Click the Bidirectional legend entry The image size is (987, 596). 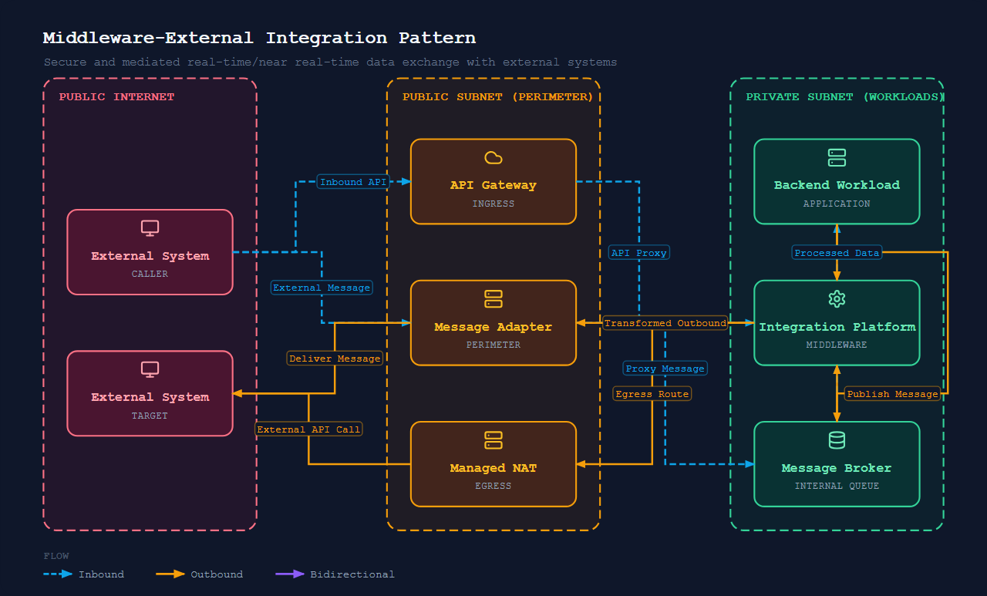(335, 574)
